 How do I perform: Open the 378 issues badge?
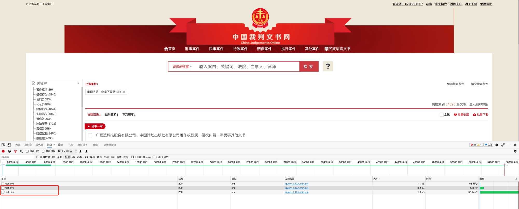488,145
